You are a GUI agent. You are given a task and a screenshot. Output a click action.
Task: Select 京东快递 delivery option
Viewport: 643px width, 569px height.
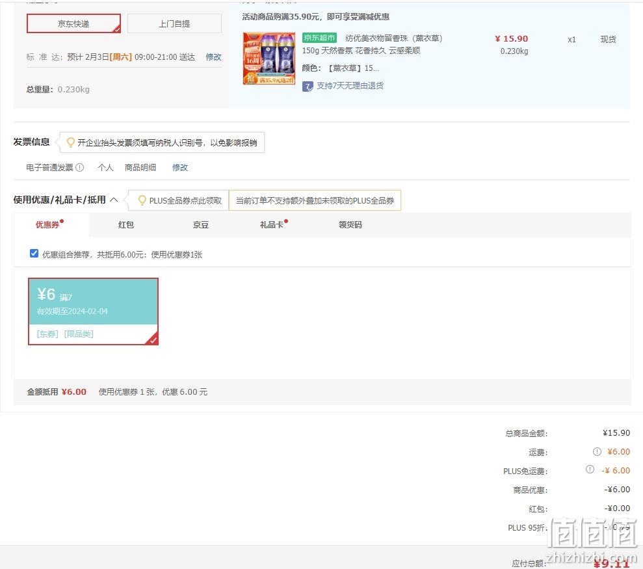click(74, 23)
